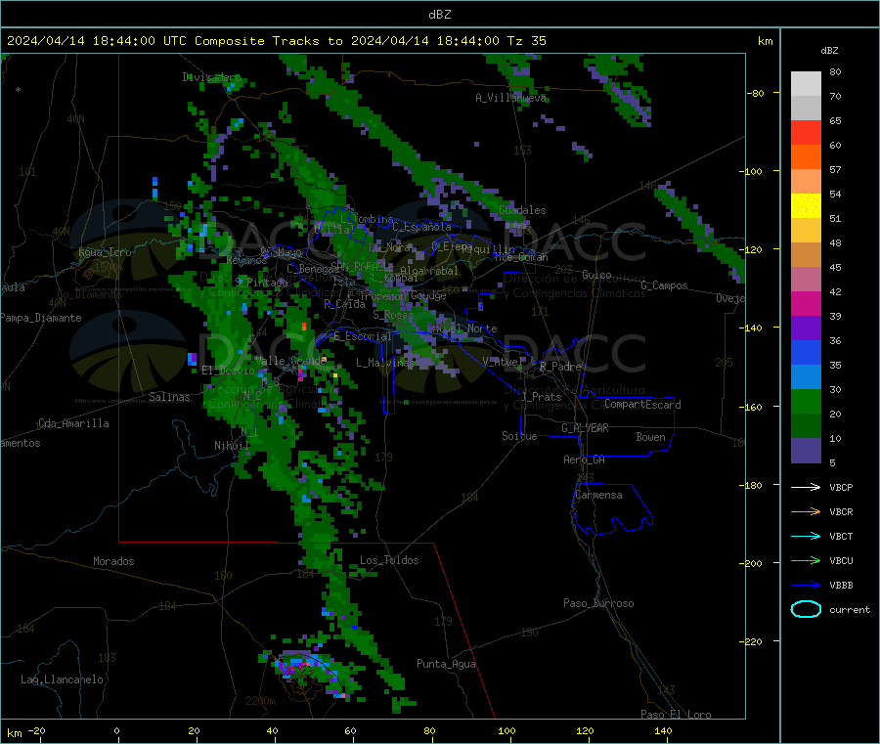Click the 'Cda_Amarilla' map label
880x744 pixels.
73,423
